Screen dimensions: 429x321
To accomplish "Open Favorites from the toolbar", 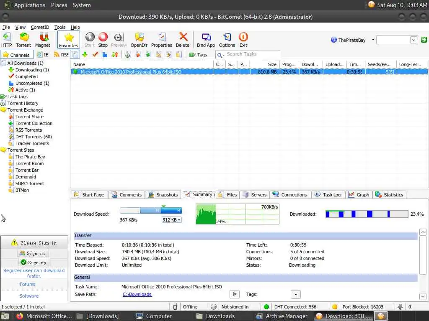I will tap(68, 40).
